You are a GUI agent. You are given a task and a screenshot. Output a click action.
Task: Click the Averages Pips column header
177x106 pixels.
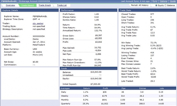[123, 88]
